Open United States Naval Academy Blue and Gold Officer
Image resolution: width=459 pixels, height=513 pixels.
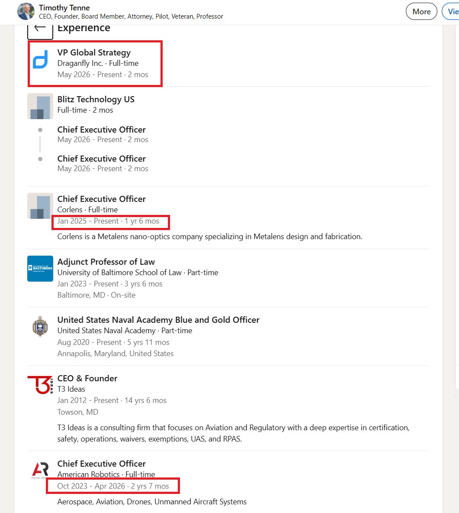(158, 320)
